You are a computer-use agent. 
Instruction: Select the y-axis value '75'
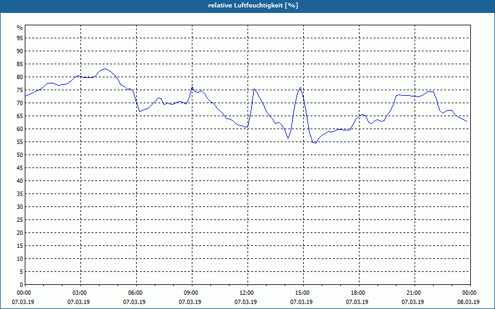pos(20,90)
